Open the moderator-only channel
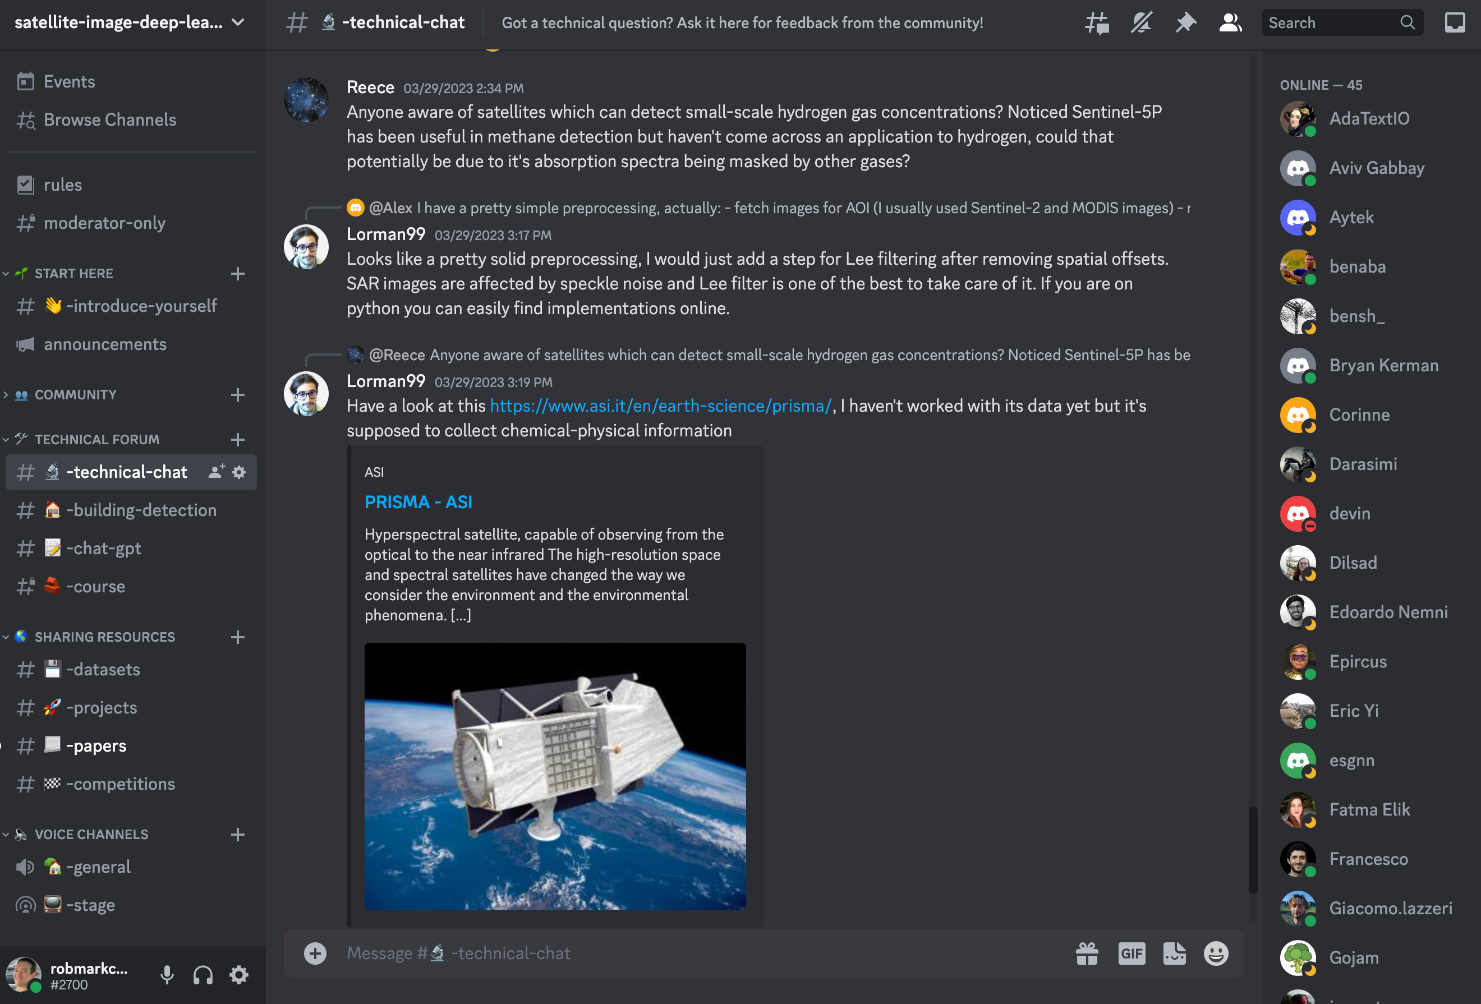 click(x=131, y=223)
